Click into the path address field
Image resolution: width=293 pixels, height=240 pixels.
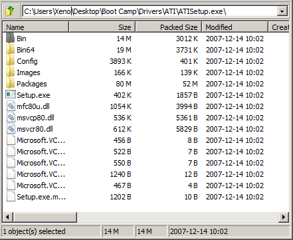pyautogui.click(x=150, y=11)
